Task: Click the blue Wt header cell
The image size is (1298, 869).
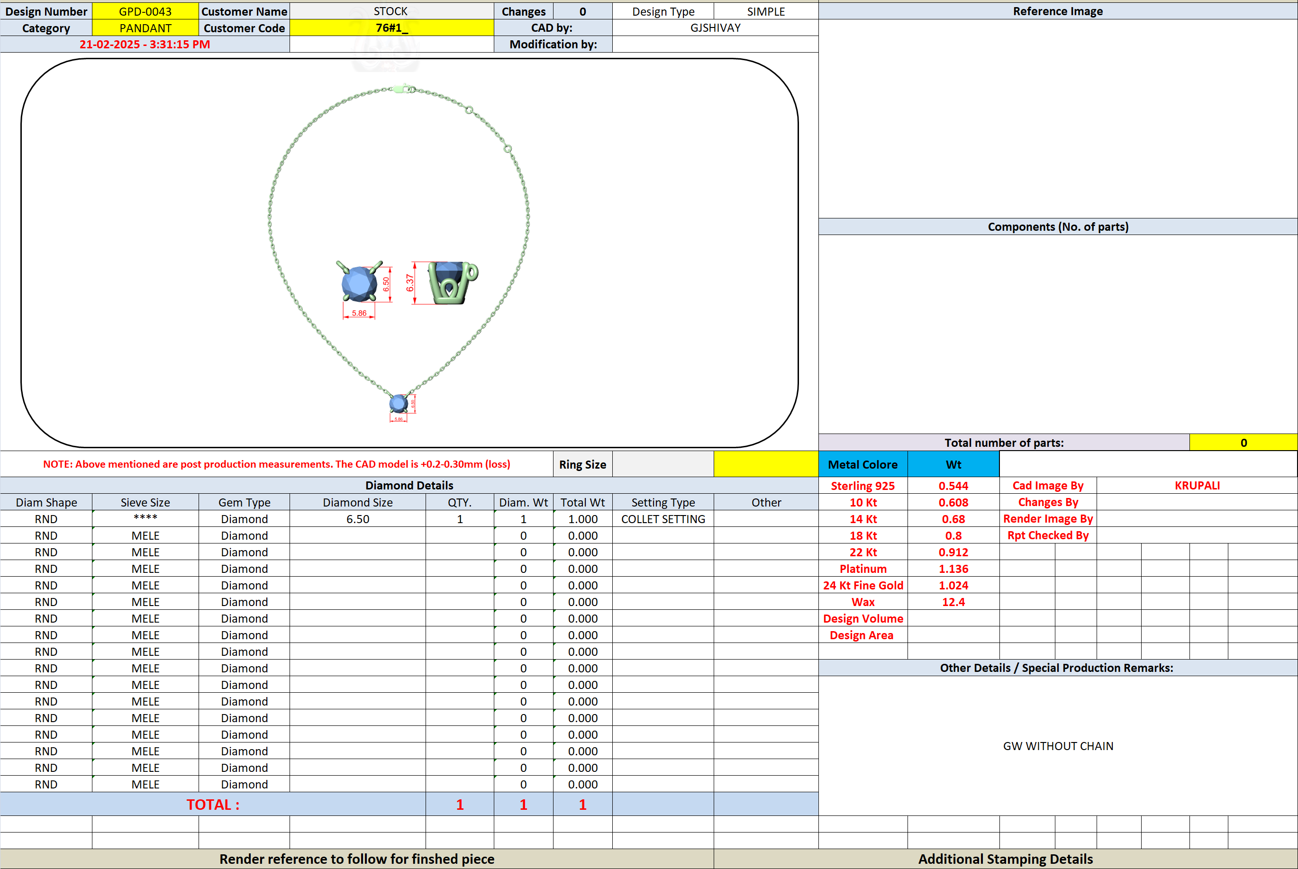Action: click(953, 464)
